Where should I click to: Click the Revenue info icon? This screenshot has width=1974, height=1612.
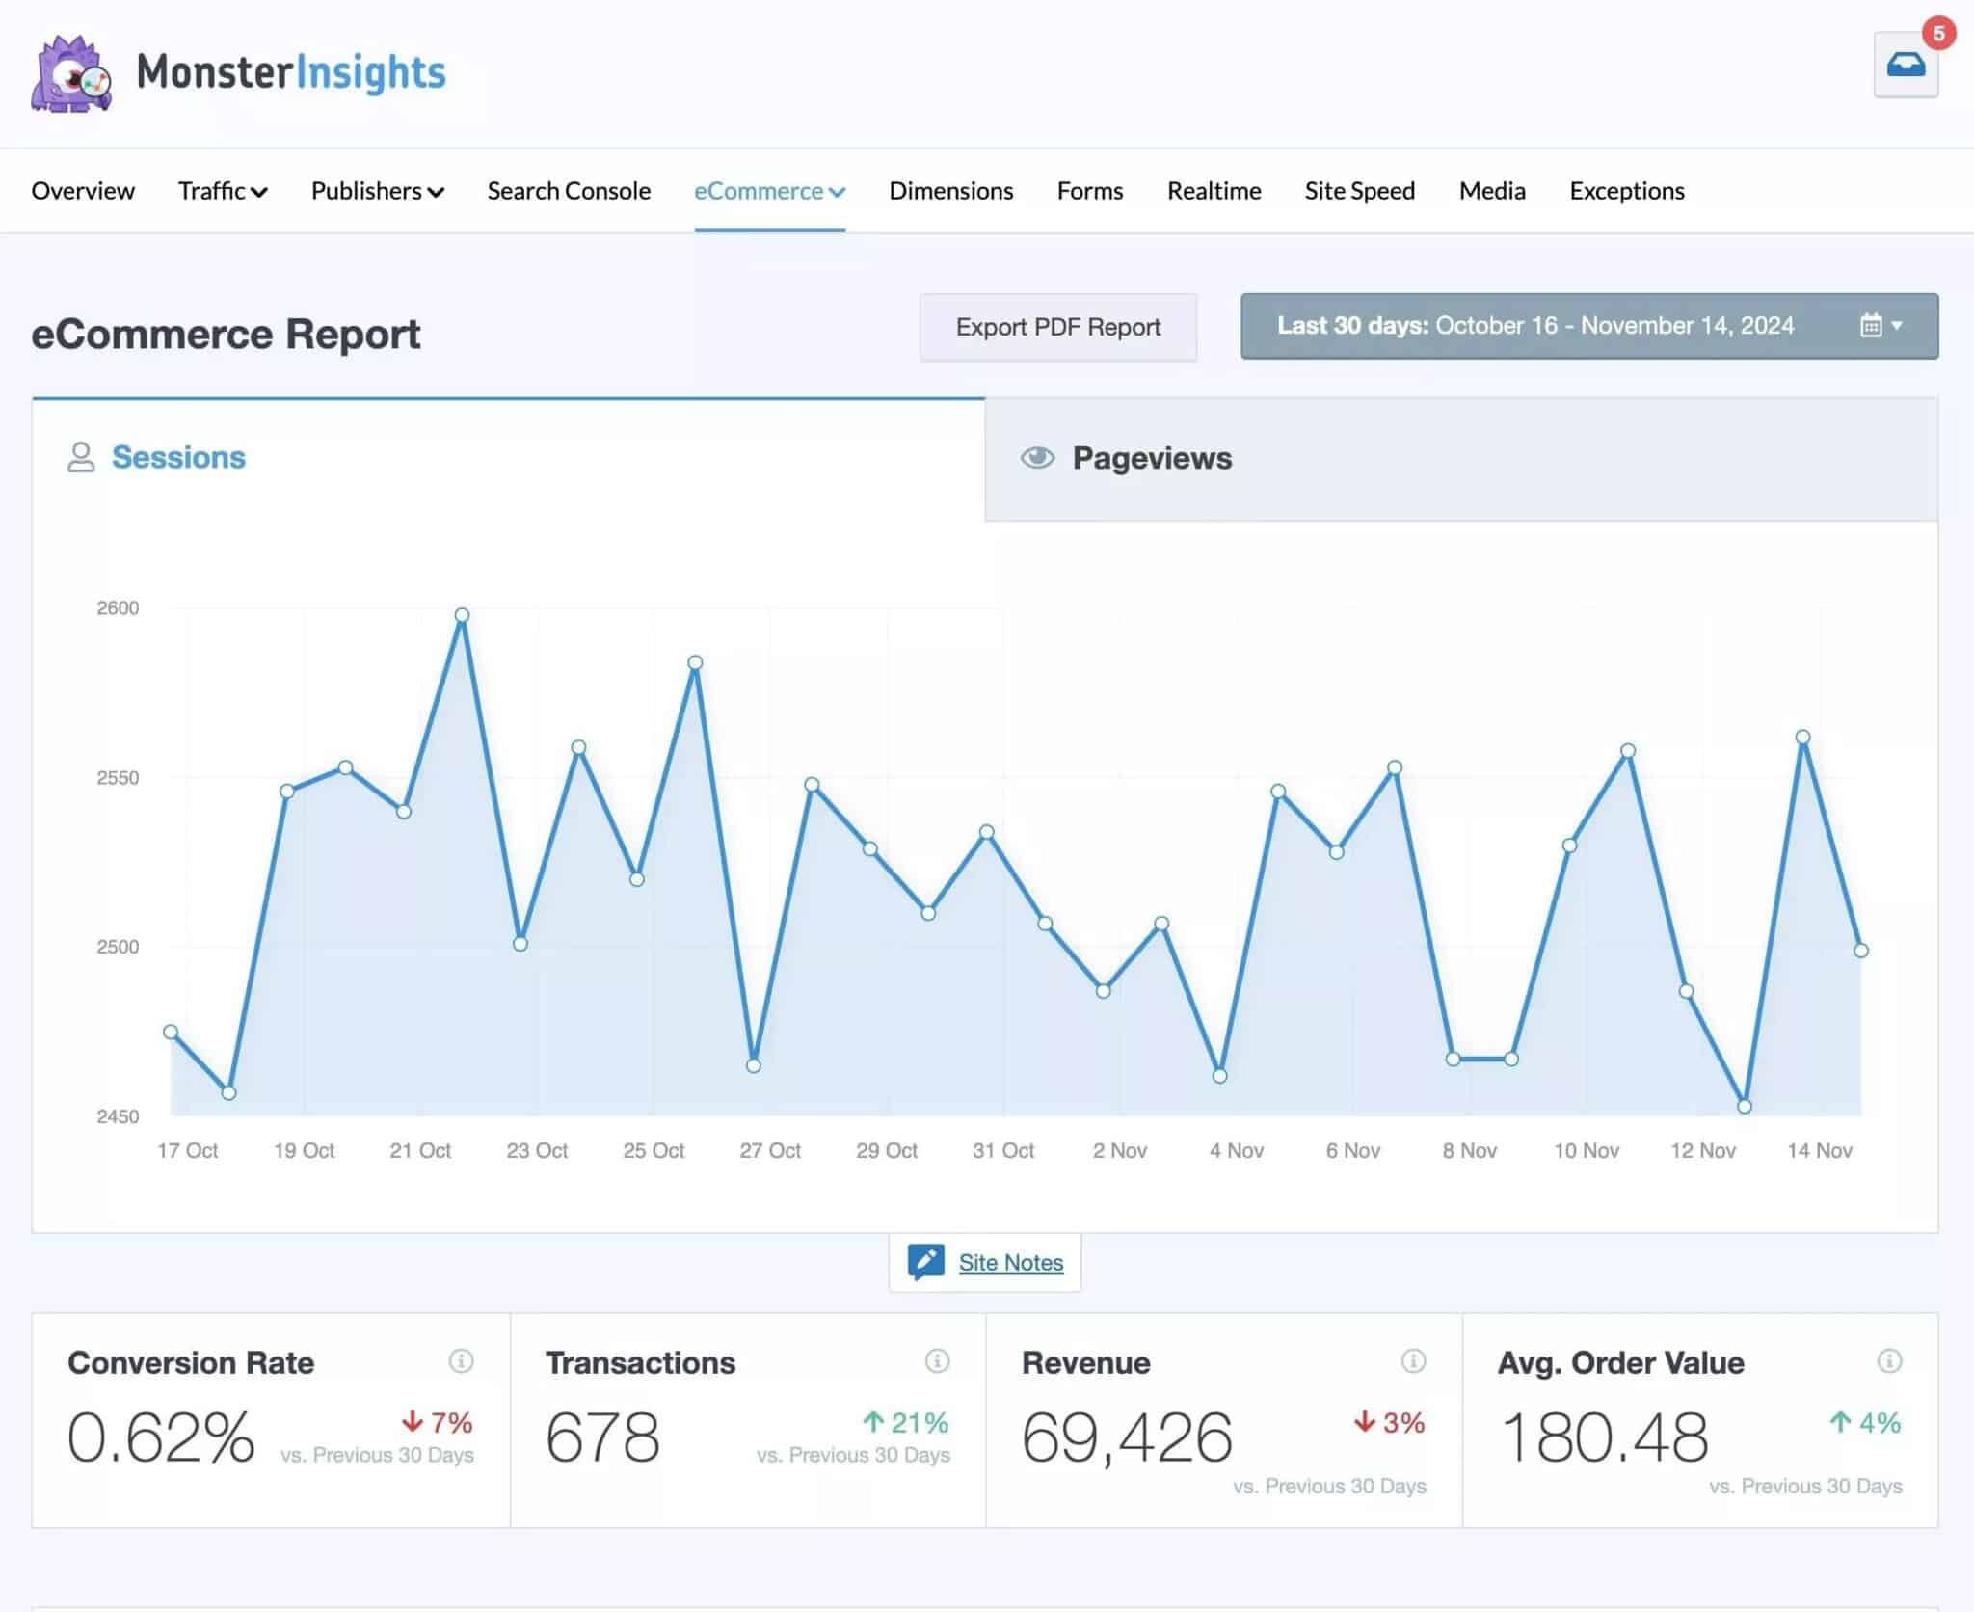1413,1361
